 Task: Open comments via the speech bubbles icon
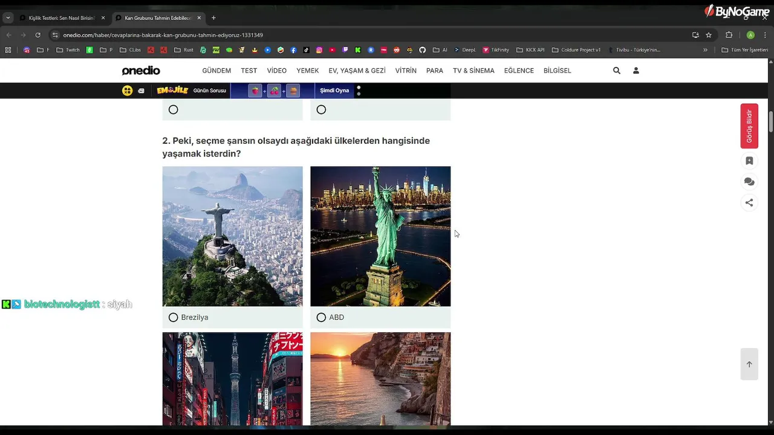pyautogui.click(x=749, y=182)
